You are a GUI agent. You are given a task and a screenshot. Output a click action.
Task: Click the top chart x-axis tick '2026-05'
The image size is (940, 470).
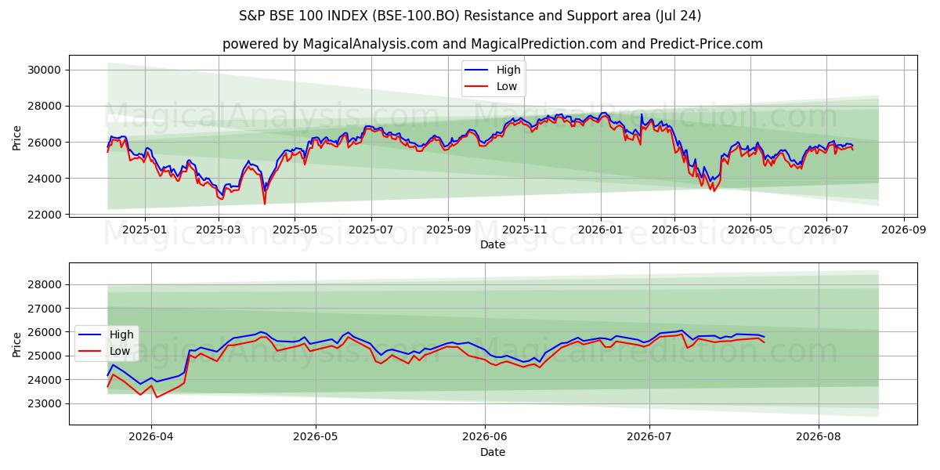pos(750,230)
